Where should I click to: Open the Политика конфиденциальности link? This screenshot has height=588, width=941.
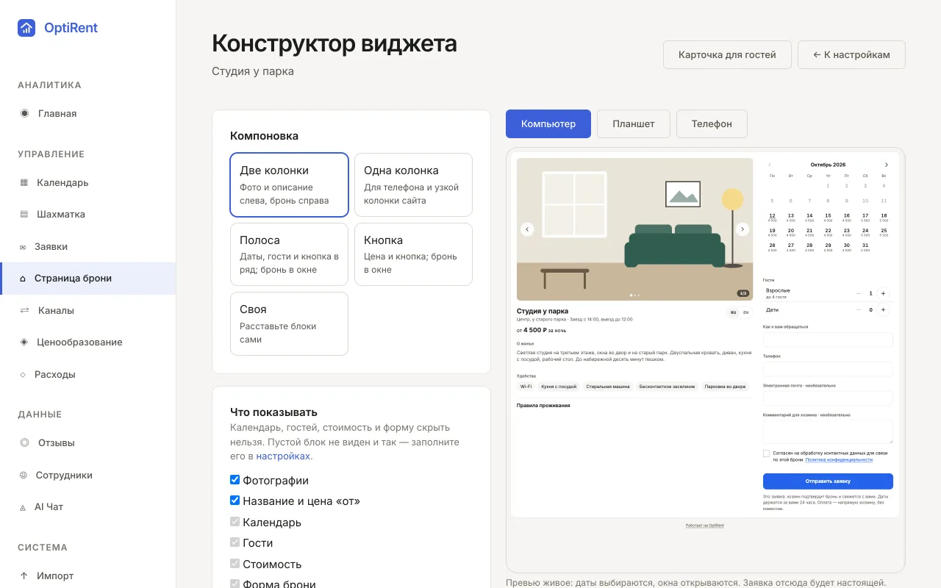tap(839, 459)
